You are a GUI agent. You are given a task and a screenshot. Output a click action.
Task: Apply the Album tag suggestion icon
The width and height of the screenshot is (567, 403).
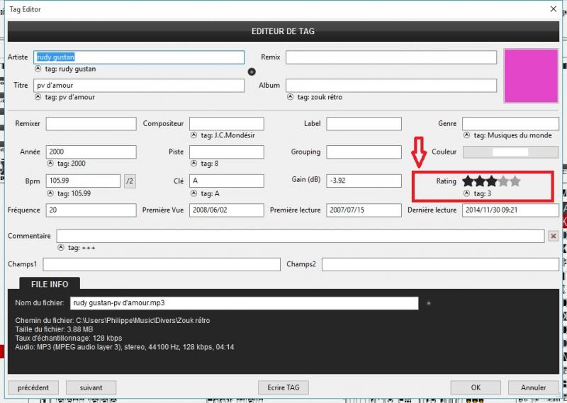(291, 97)
